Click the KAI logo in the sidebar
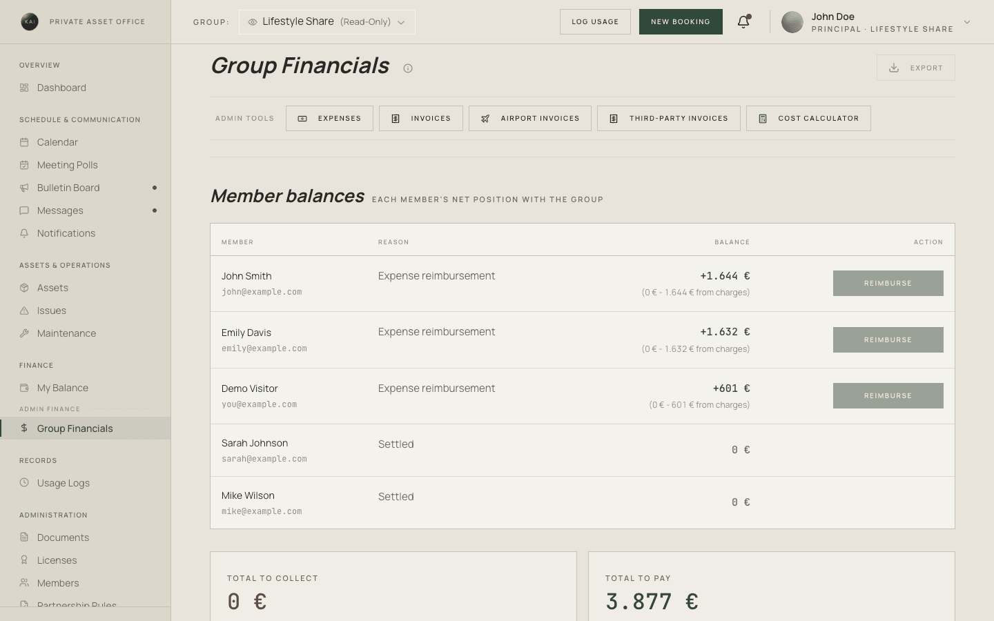The image size is (994, 621). (x=30, y=21)
